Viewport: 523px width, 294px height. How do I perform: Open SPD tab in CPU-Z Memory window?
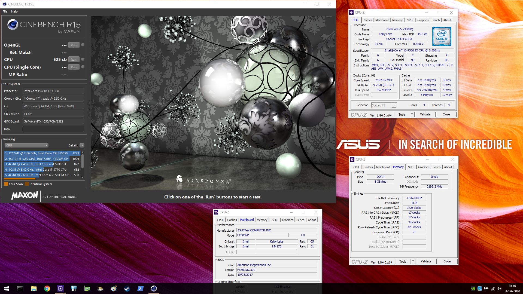pyautogui.click(x=411, y=167)
